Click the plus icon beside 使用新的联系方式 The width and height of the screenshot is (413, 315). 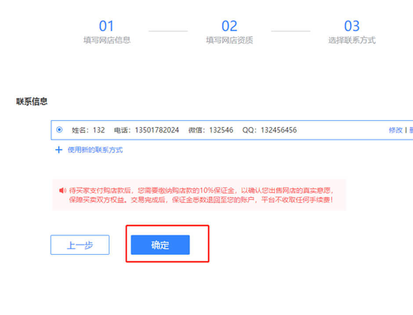(59, 150)
